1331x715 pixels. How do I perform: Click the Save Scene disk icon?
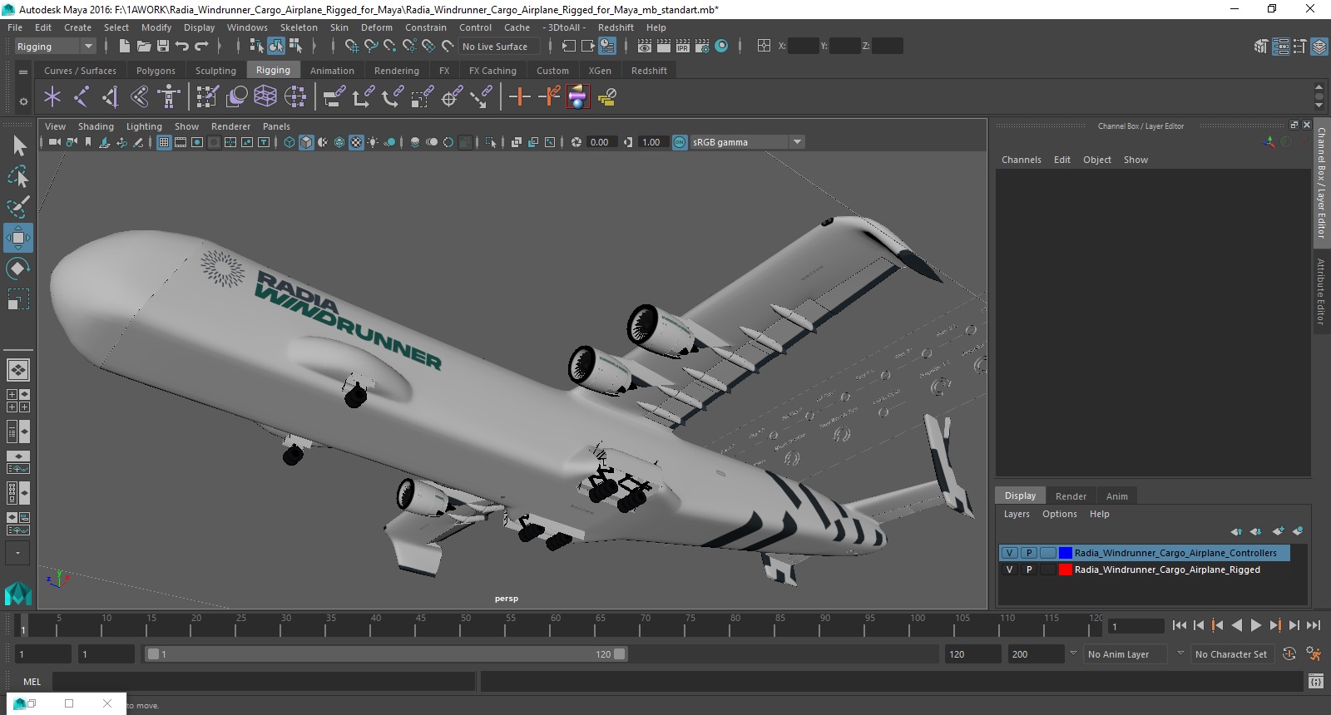click(x=163, y=47)
